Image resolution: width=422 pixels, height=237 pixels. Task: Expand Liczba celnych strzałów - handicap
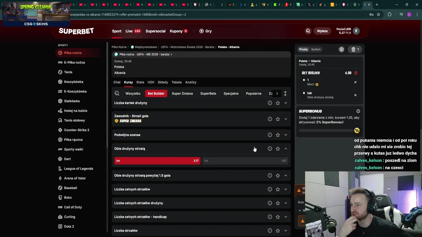286,217
